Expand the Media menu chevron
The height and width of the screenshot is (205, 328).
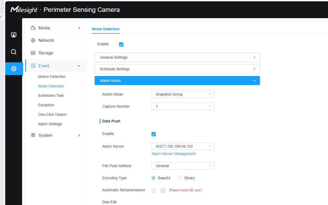79,28
